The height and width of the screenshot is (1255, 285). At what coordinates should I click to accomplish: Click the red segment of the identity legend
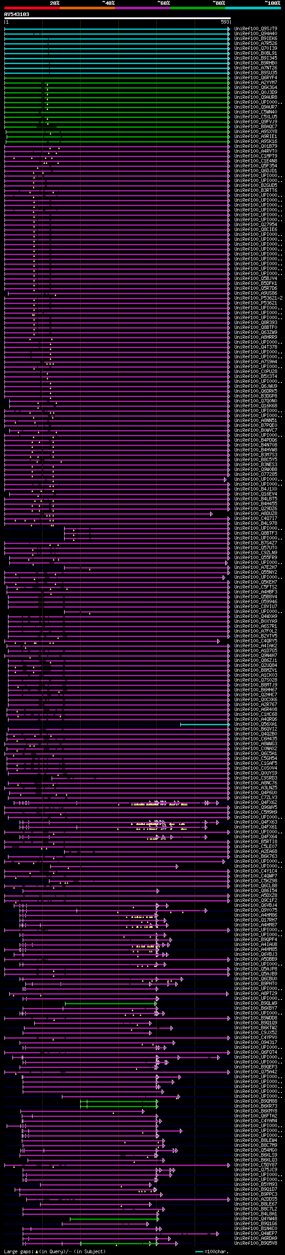pos(32,8)
